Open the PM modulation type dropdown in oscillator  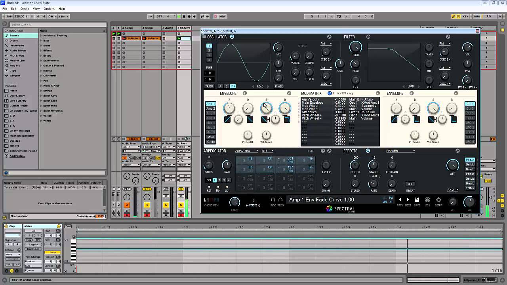[326, 44]
